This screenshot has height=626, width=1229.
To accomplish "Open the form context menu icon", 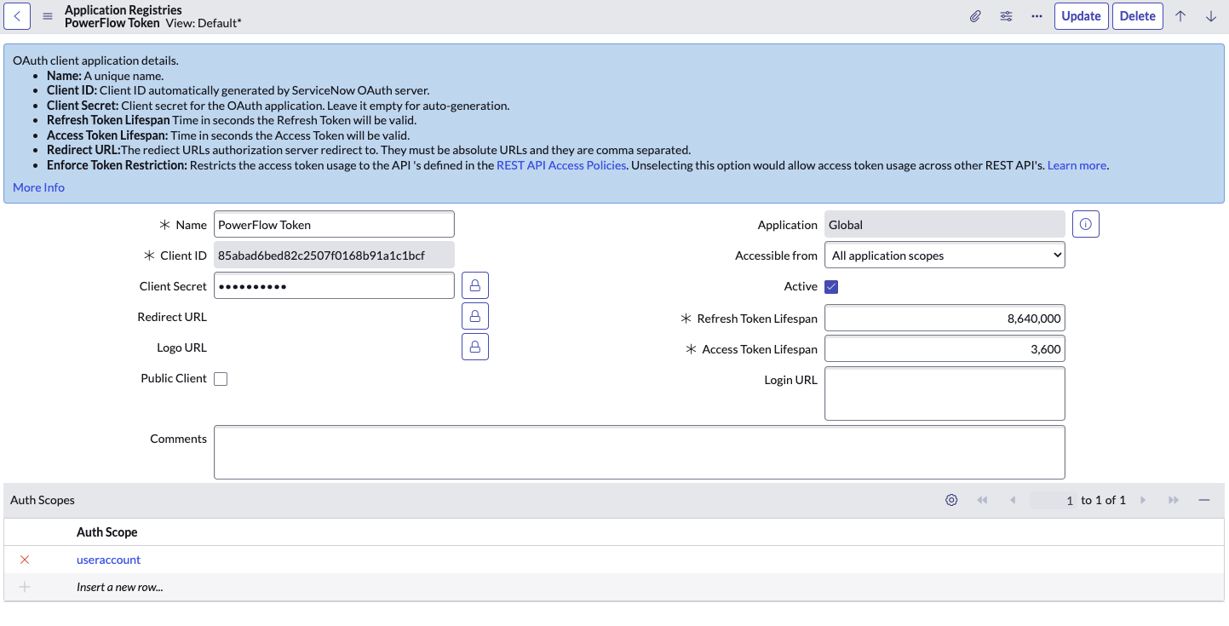I will pos(48,16).
